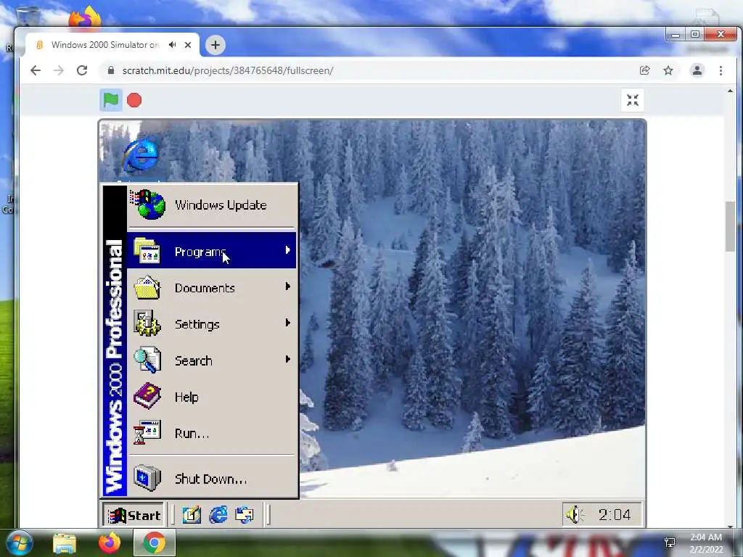743x557 pixels.
Task: Exit fullscreen mode using collapse icon
Action: 633,100
